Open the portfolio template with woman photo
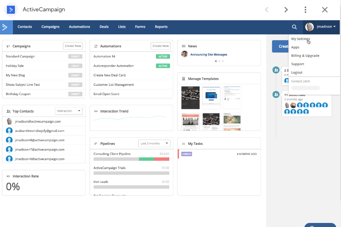 click(x=232, y=122)
